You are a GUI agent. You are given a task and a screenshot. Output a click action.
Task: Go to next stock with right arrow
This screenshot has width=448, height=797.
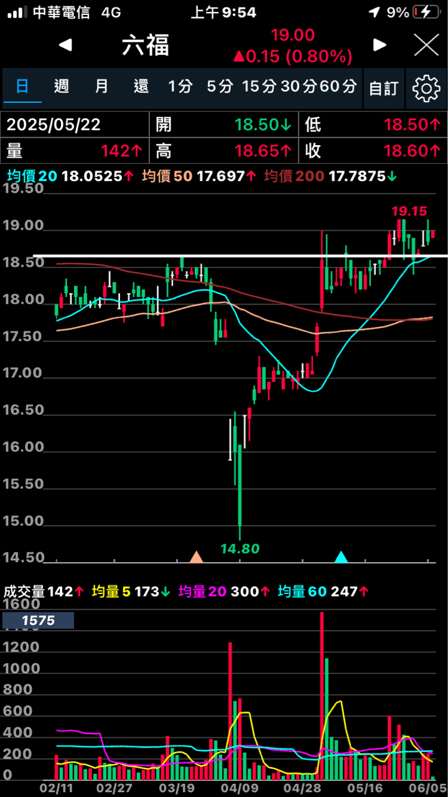point(380,45)
